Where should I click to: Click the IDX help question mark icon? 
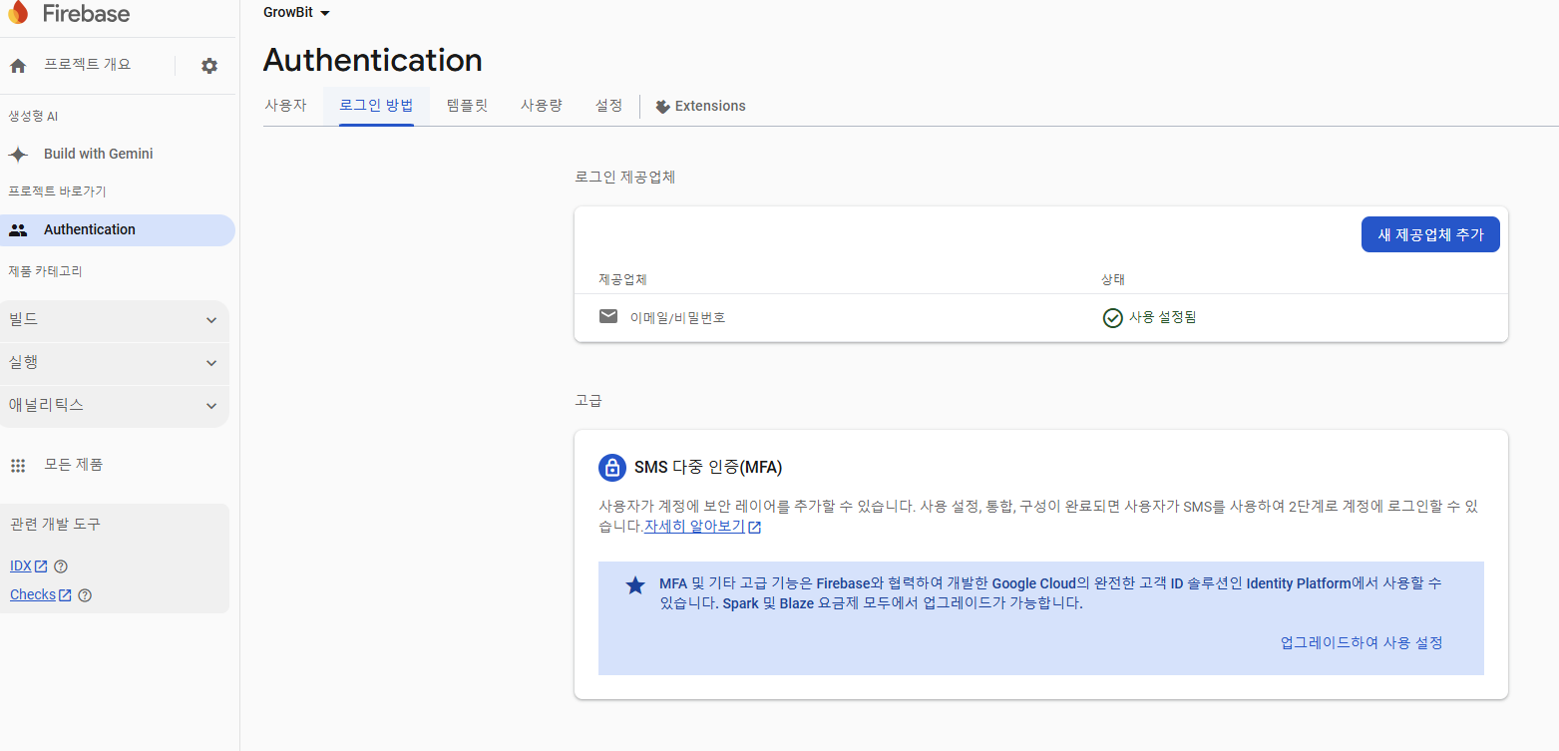[x=61, y=566]
